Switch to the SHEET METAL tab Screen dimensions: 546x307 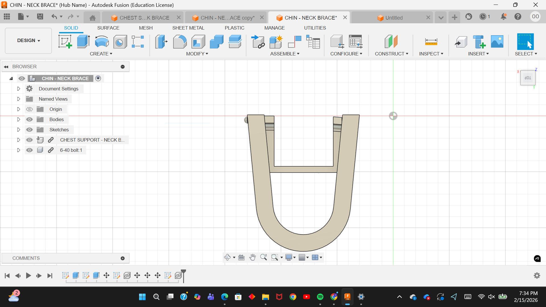click(188, 28)
